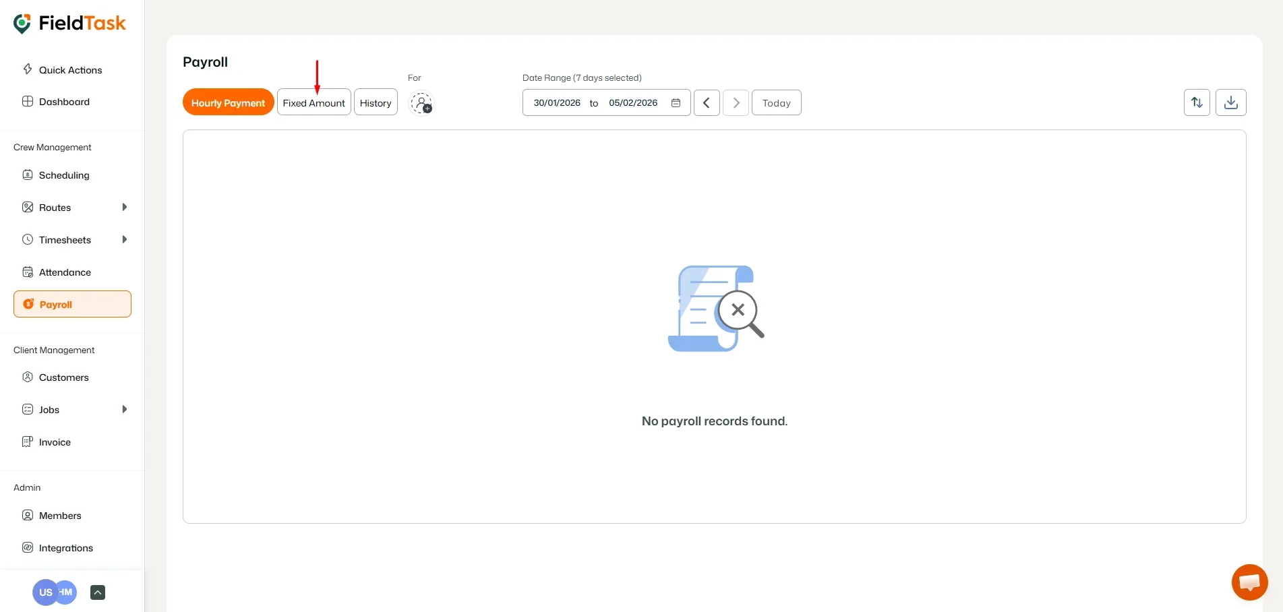The image size is (1283, 612).
Task: Select the Dashboard sidebar icon
Action: click(x=28, y=101)
